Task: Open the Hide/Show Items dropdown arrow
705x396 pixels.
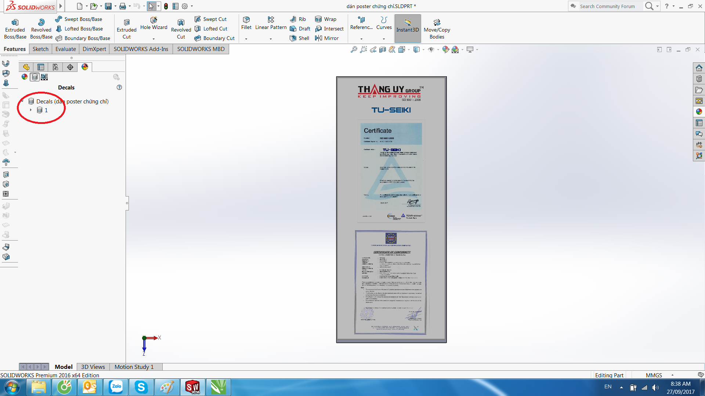Action: point(438,50)
